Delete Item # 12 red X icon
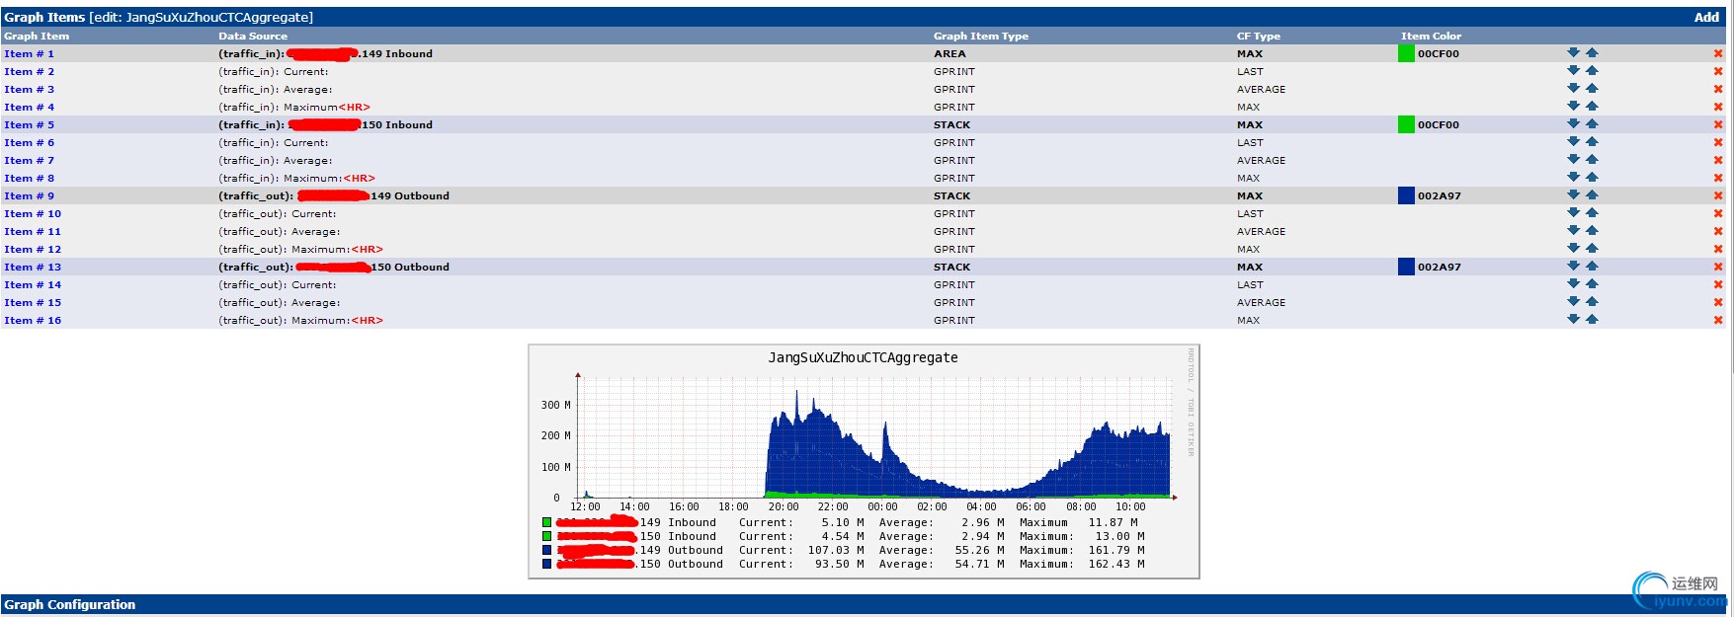The width and height of the screenshot is (1734, 617). point(1718,250)
